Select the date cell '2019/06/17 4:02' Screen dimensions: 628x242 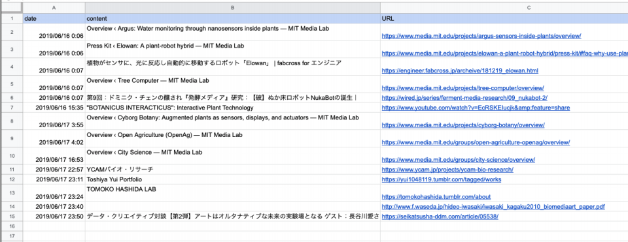pyautogui.click(x=54, y=138)
